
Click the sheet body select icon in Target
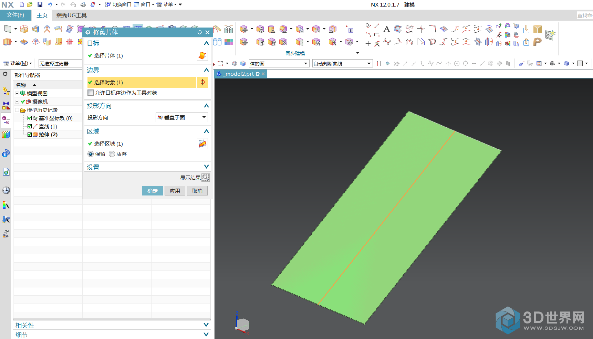coord(202,55)
